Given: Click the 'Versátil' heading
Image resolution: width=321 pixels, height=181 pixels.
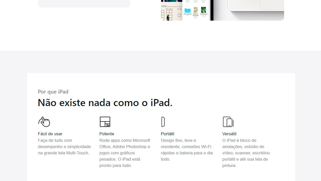Looking at the screenshot, I should pyautogui.click(x=229, y=134).
